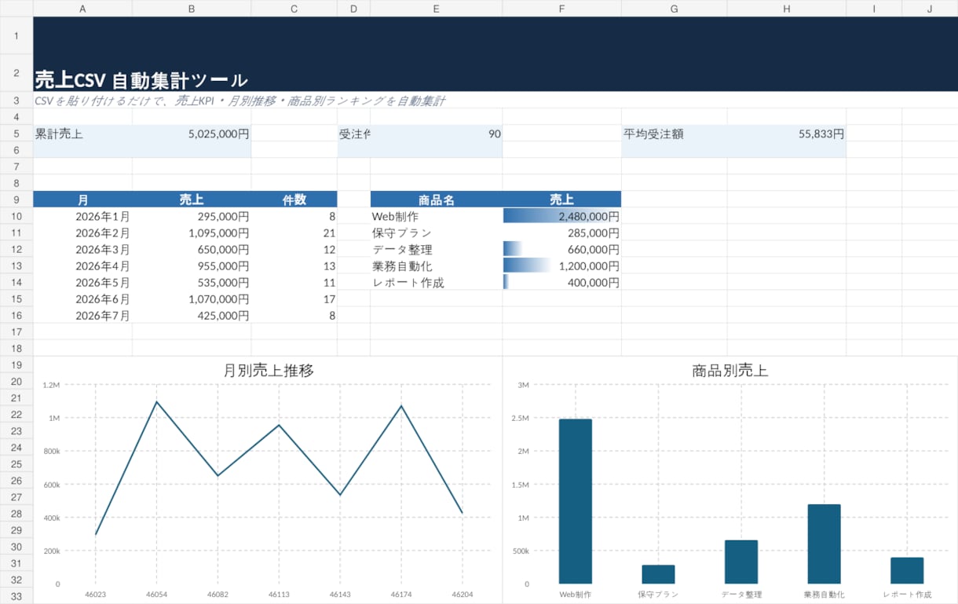Select row 10 header
The height and width of the screenshot is (604, 958).
16,216
